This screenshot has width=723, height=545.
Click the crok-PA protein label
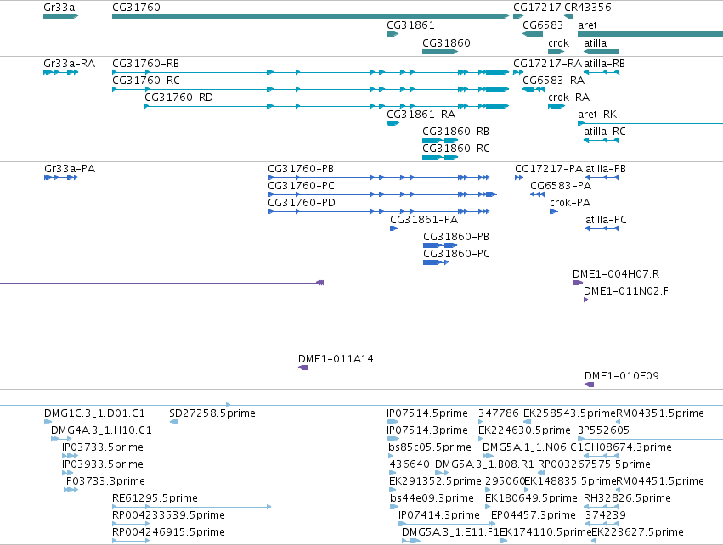570,203
